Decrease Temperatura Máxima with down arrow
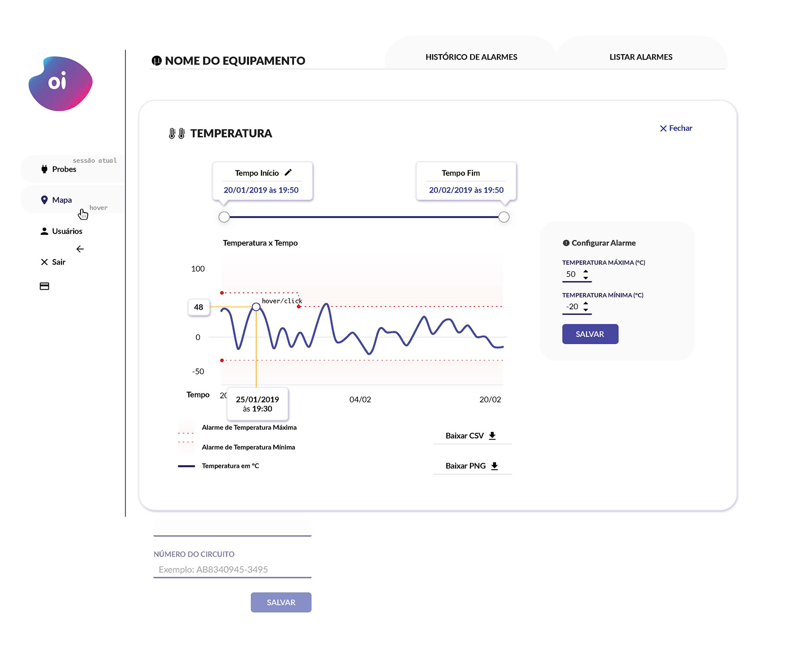Image resolution: width=801 pixels, height=656 pixels. pos(586,278)
